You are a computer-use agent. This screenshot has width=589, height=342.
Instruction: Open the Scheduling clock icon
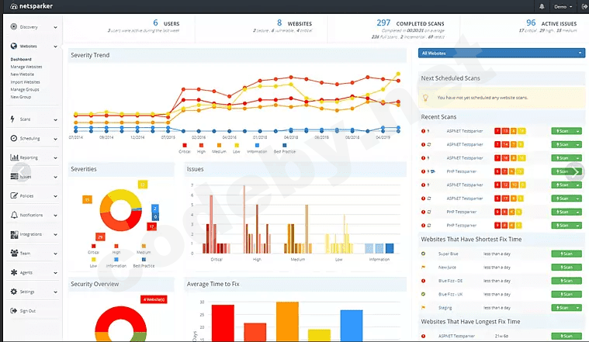click(14, 138)
